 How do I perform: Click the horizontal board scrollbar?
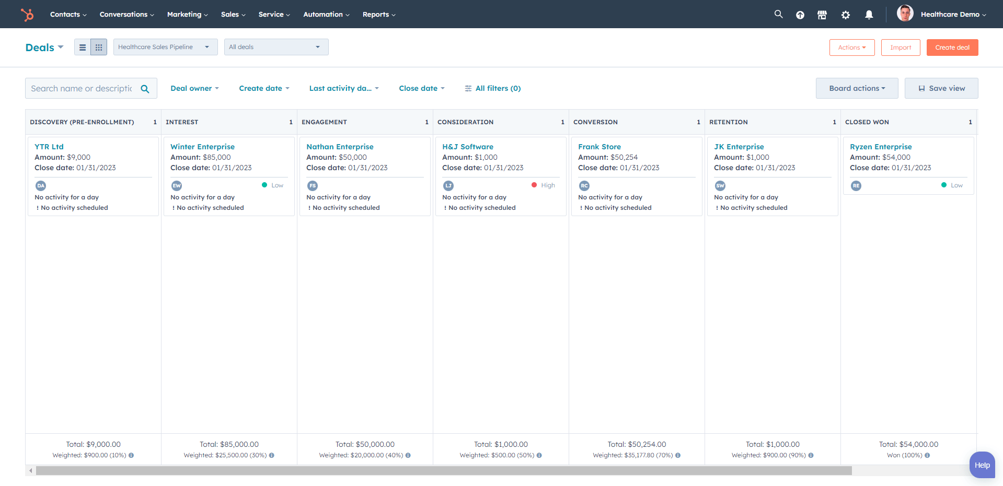pyautogui.click(x=444, y=471)
